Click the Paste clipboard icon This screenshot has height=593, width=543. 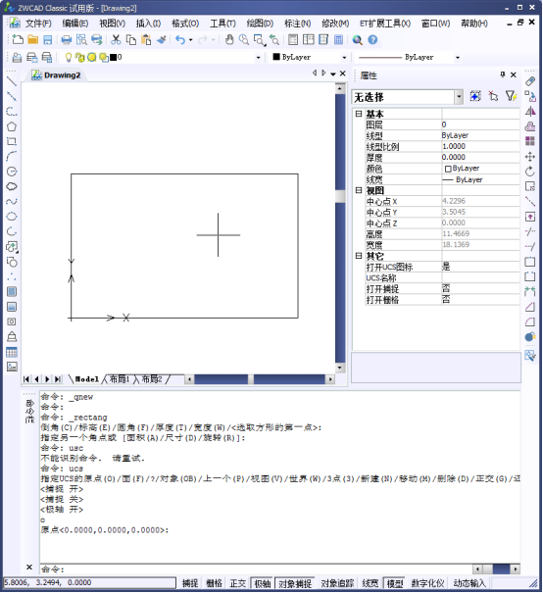146,40
